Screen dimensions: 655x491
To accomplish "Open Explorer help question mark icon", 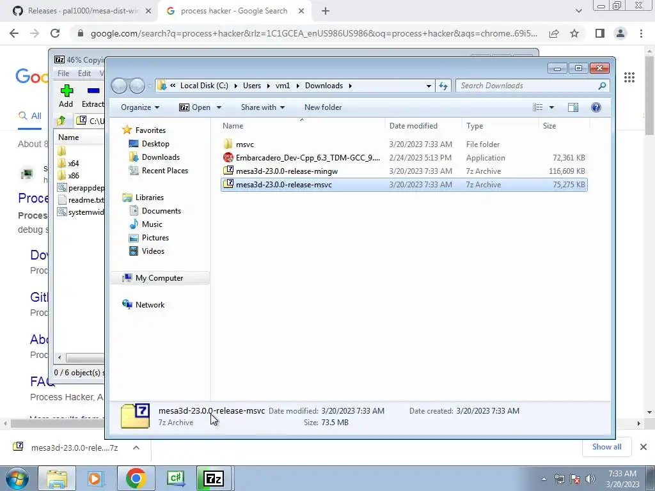I will pyautogui.click(x=596, y=107).
